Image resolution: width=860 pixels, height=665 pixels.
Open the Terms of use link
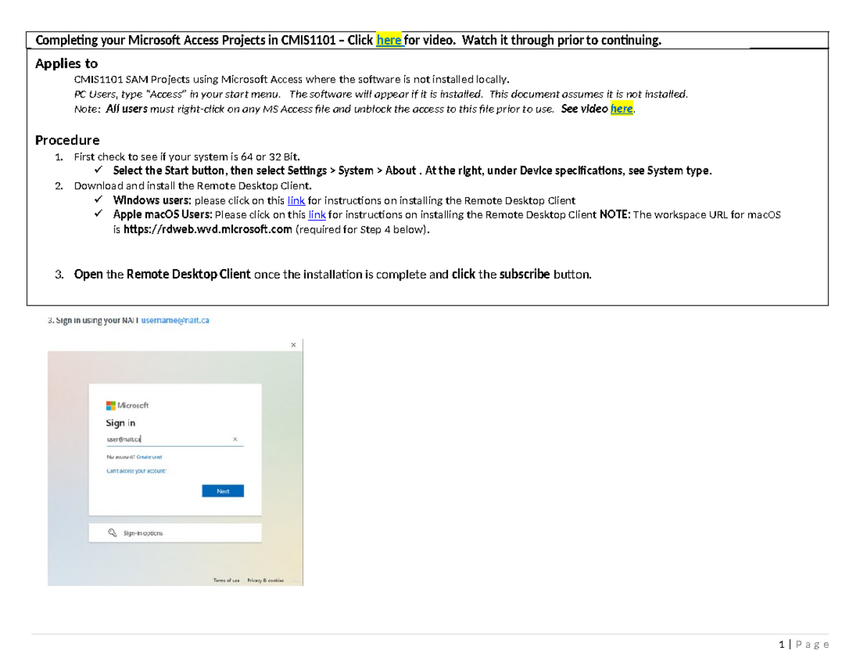[x=226, y=580]
